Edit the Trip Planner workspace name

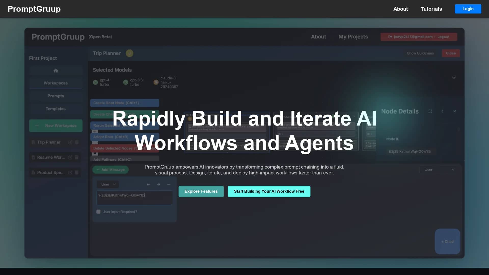(x=70, y=142)
